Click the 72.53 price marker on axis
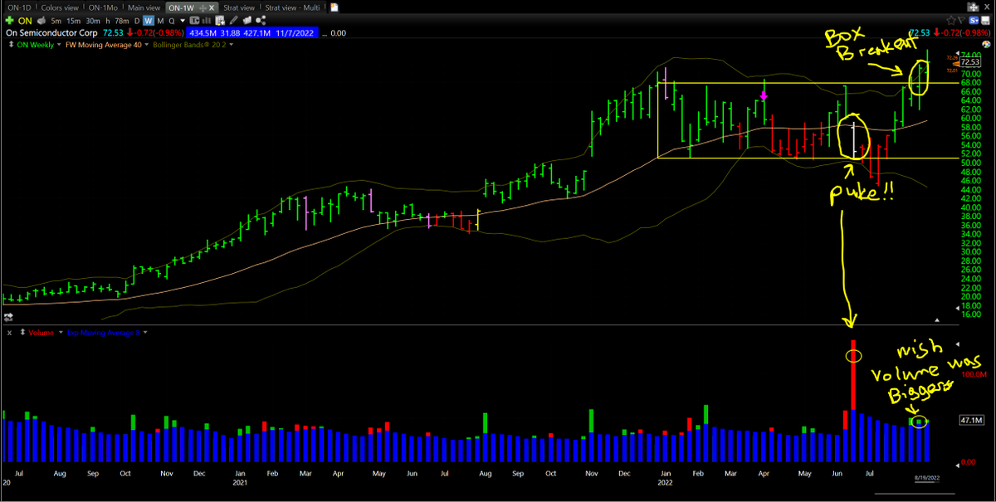 pos(970,63)
